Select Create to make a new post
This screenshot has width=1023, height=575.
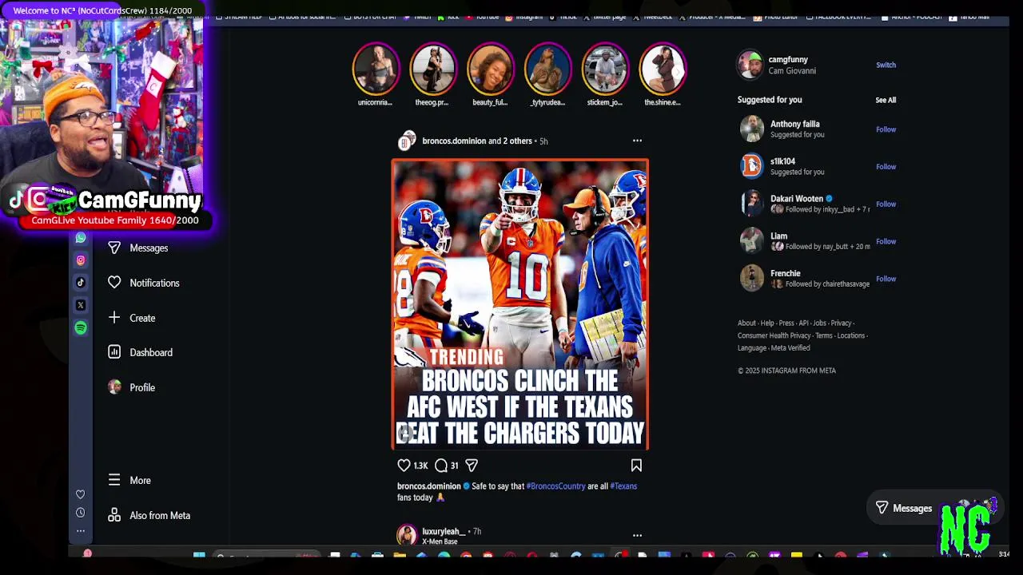click(x=132, y=318)
